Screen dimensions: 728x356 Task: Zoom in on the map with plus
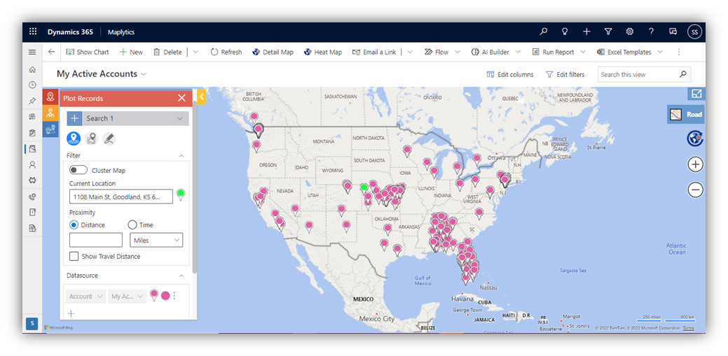[x=695, y=164]
